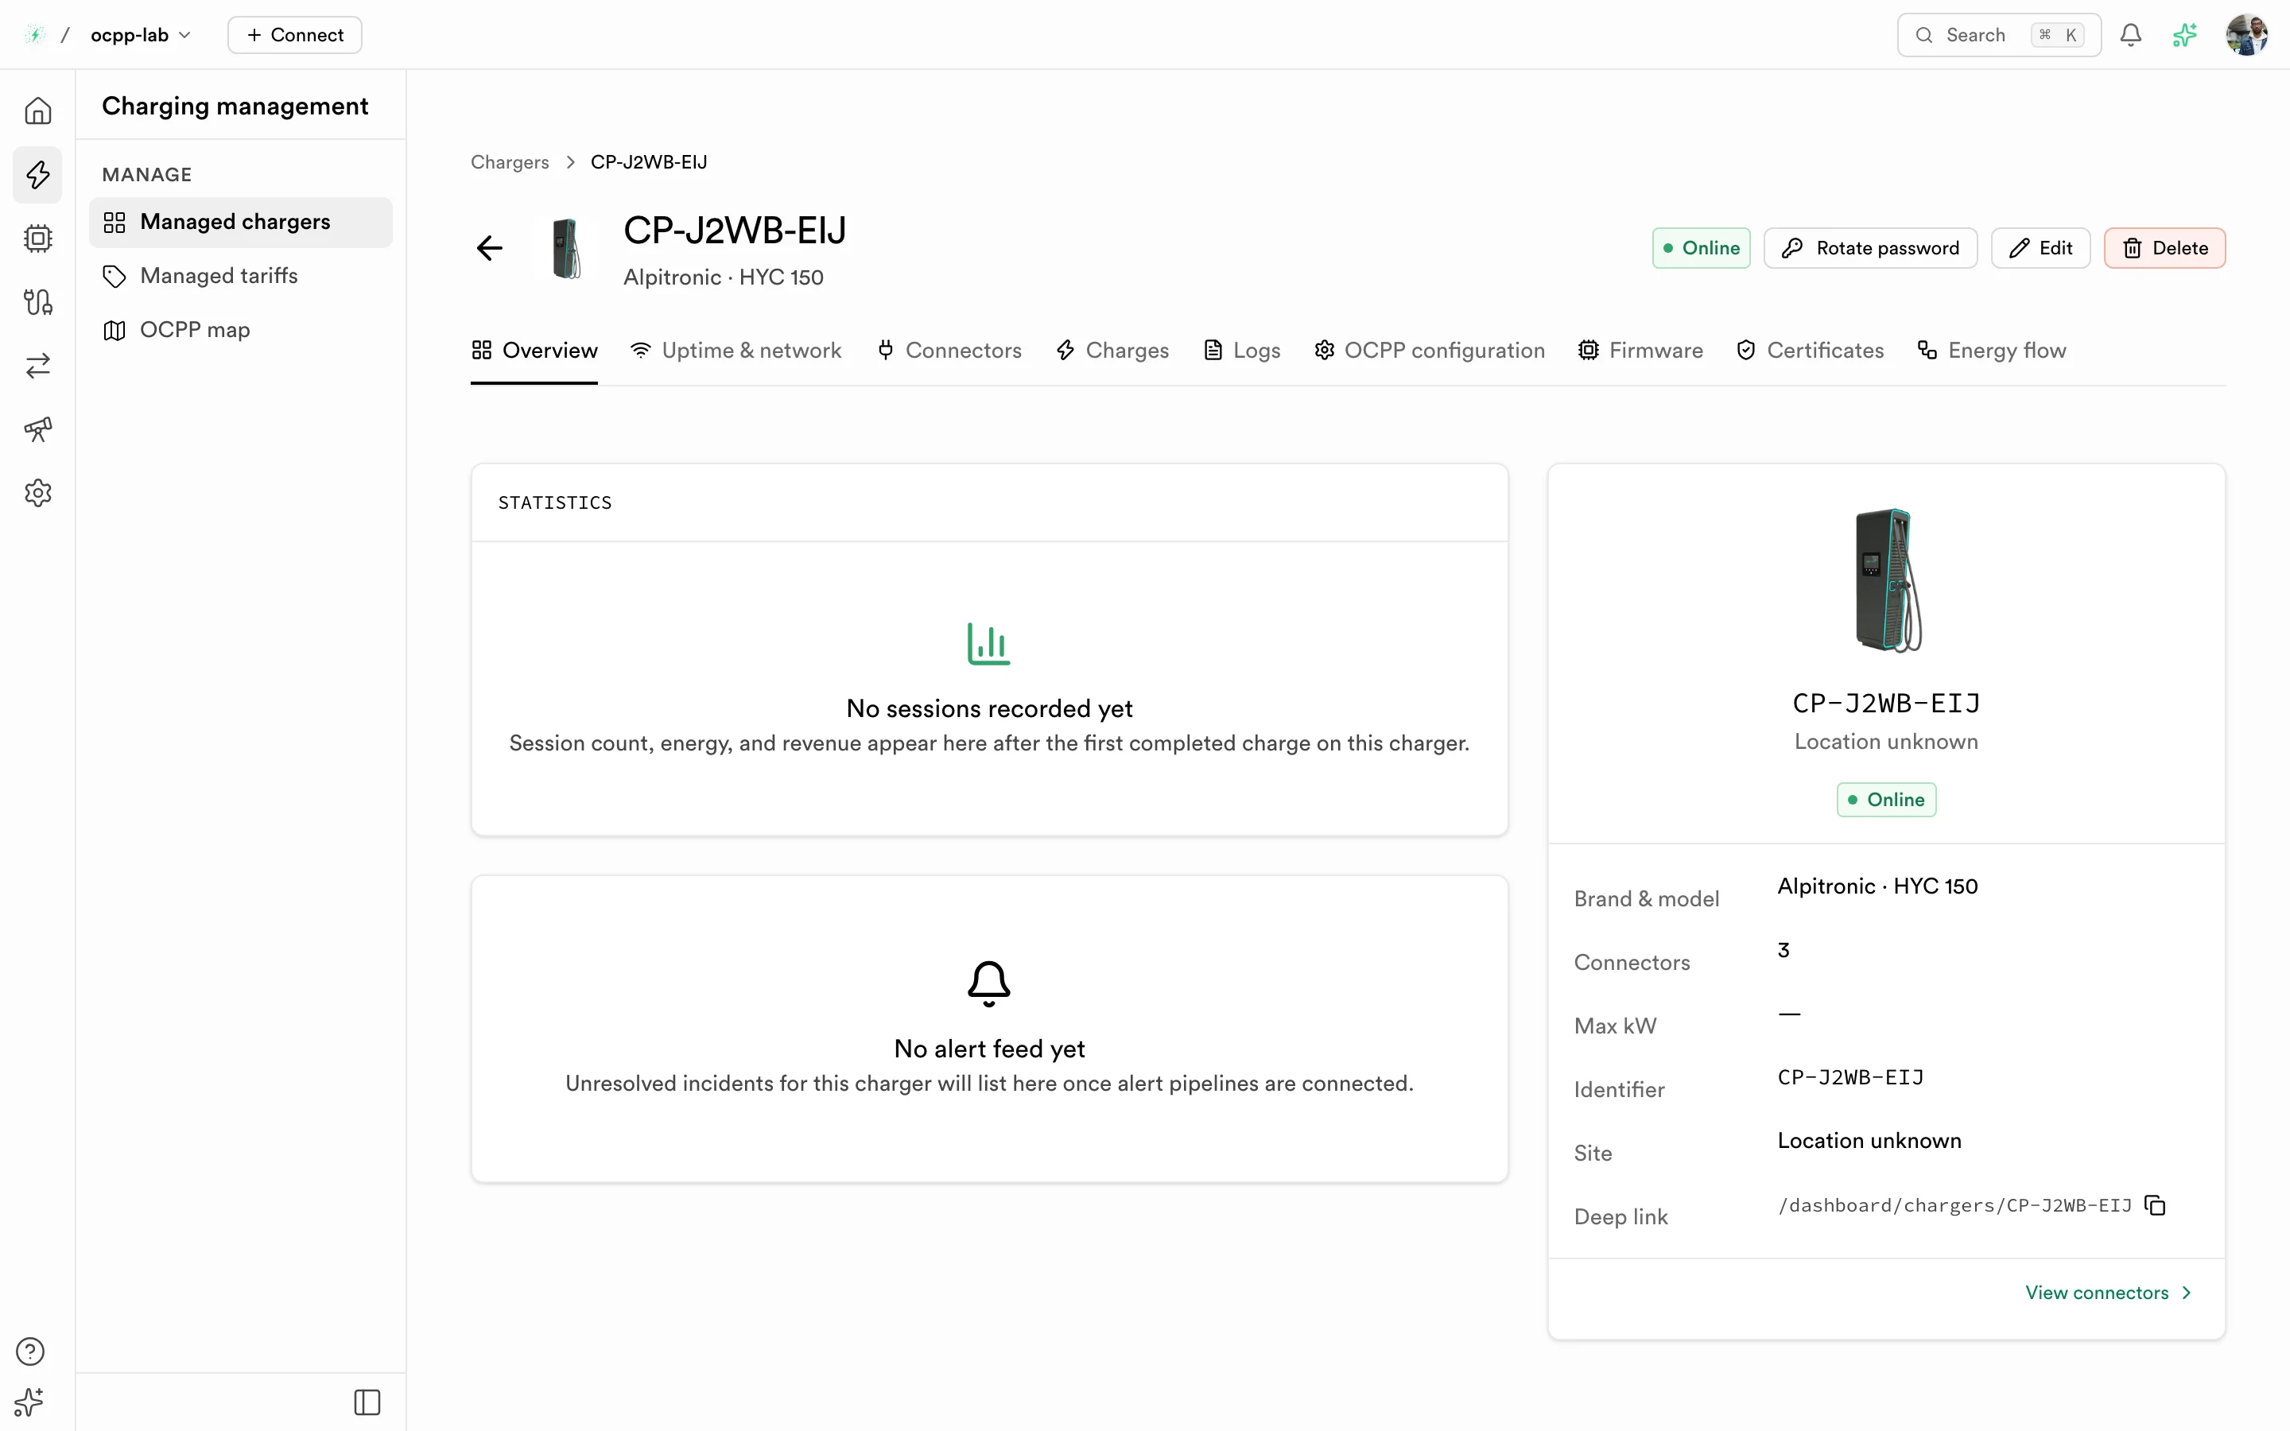Click the green sparkle assistant icon in top bar
This screenshot has width=2290, height=1431.
(x=2185, y=35)
